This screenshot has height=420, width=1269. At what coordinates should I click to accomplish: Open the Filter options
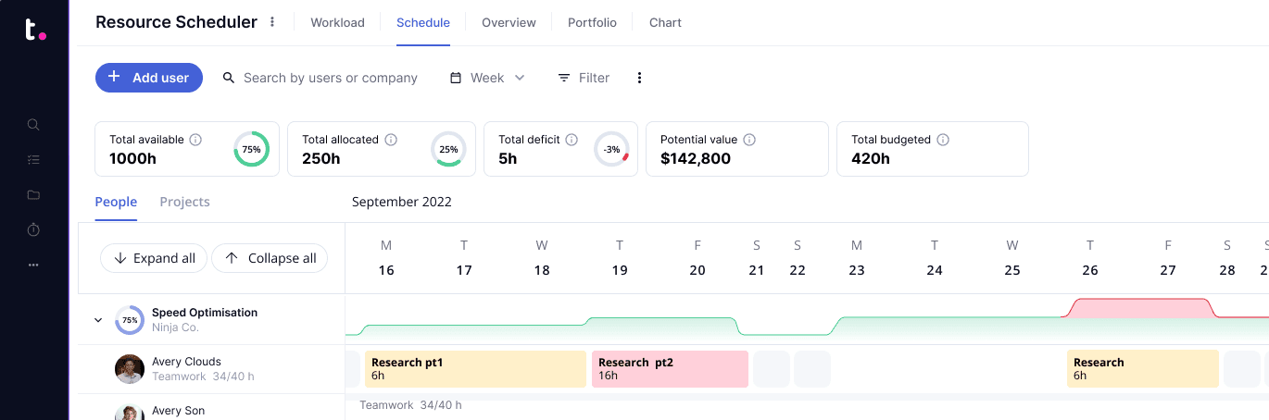pos(584,78)
